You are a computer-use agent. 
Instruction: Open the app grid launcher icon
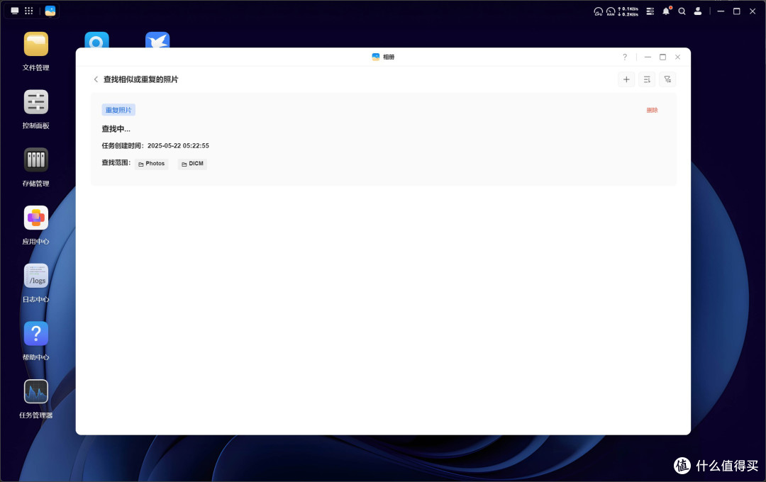pyautogui.click(x=29, y=11)
